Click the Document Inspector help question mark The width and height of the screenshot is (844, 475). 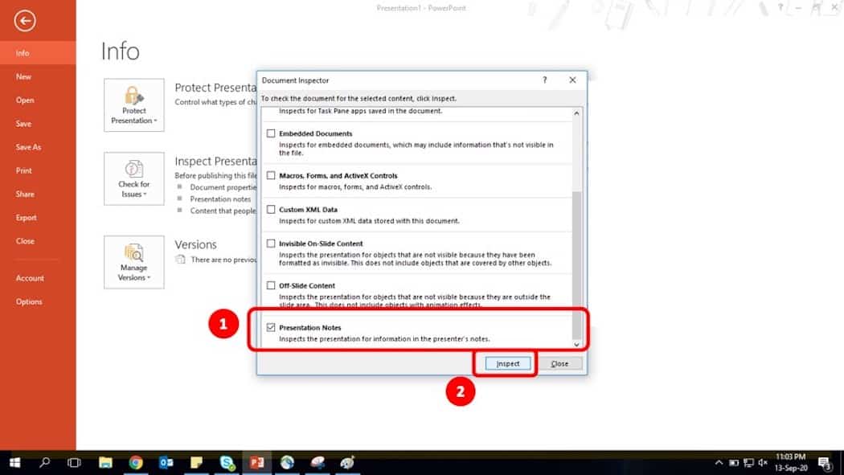pyautogui.click(x=544, y=80)
